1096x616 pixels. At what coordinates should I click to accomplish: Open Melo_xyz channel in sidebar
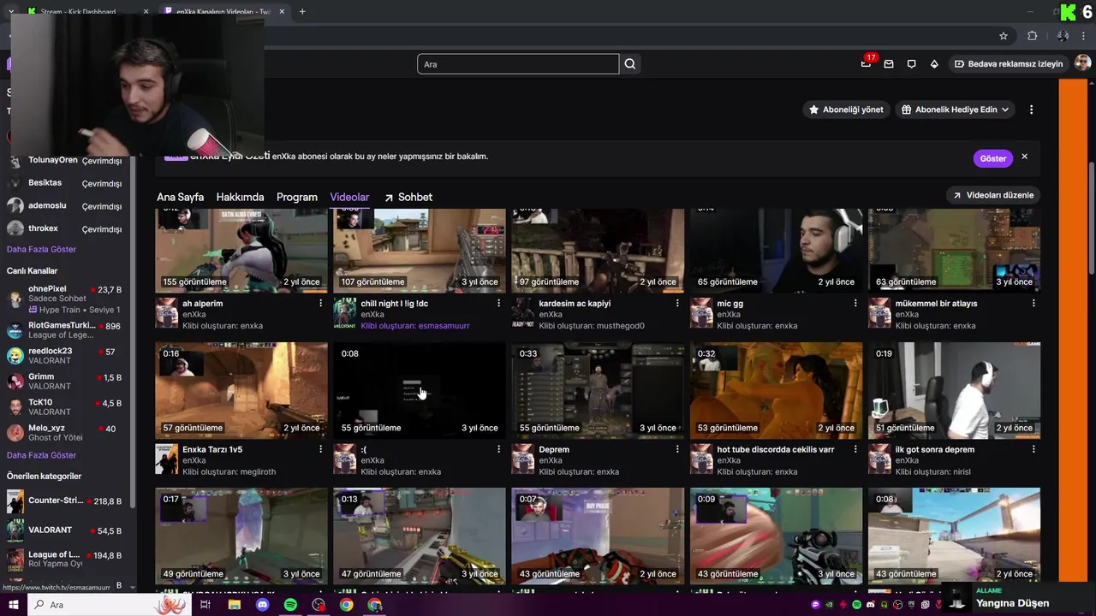click(67, 433)
